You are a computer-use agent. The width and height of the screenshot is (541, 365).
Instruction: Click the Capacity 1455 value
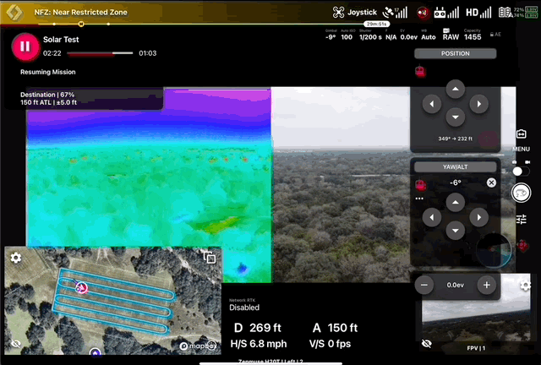pyautogui.click(x=473, y=35)
